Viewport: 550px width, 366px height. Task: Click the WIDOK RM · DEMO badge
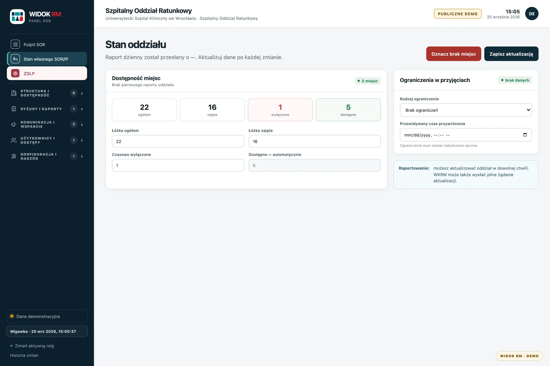pos(519,356)
